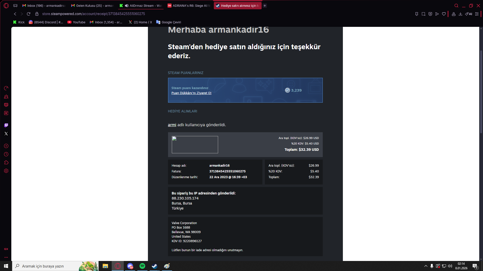Open the chip-shaped M icon in sidebar

click(6, 113)
